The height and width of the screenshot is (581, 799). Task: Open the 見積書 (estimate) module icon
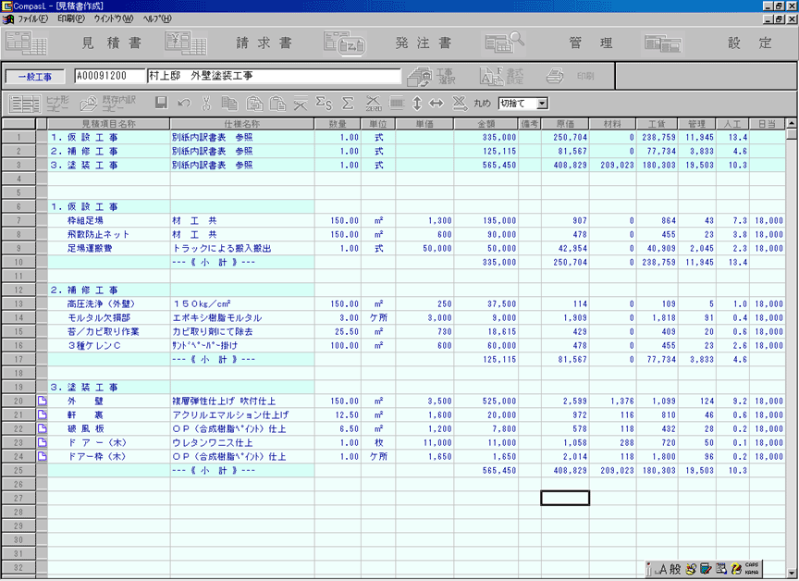pyautogui.click(x=27, y=43)
